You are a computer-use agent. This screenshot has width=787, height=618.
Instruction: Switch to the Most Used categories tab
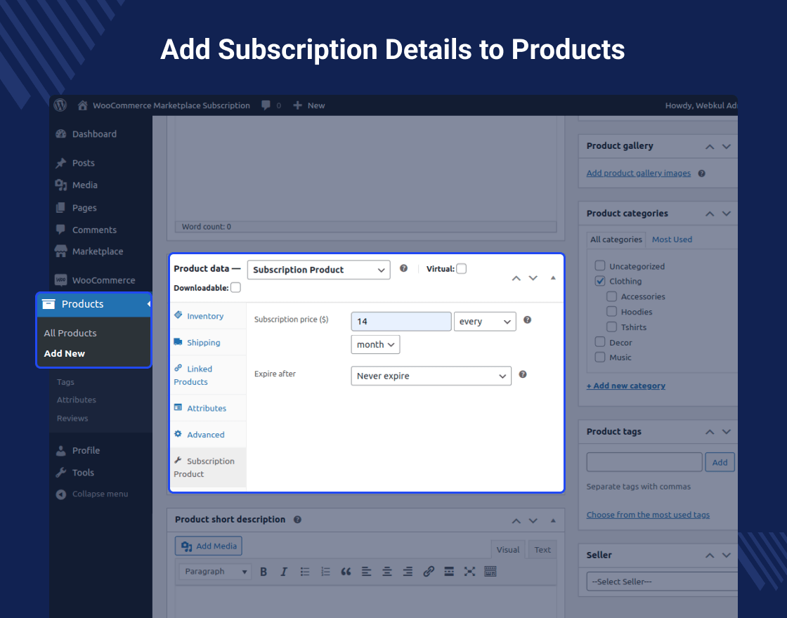click(x=672, y=239)
